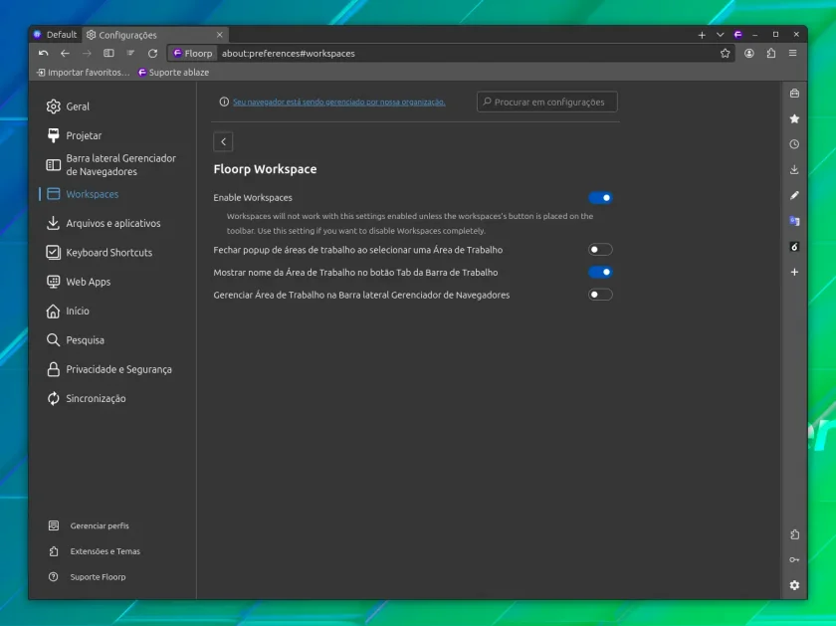
Task: Open the bookmarks star in the sidebar
Action: click(x=794, y=118)
